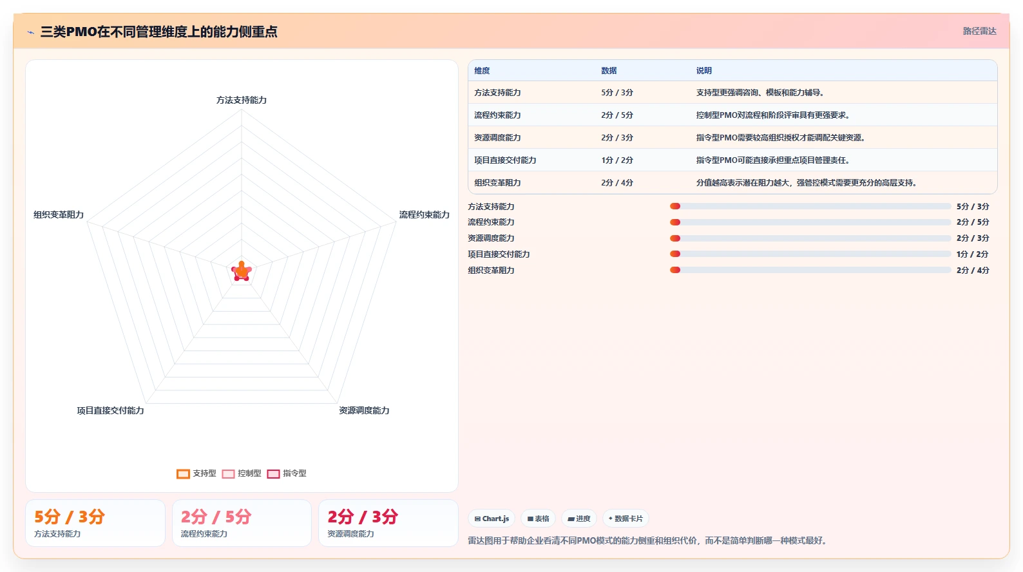Click the description 控制型PMO对流程和阶段评审具有更强要求。
The image size is (1023, 572).
pos(773,115)
